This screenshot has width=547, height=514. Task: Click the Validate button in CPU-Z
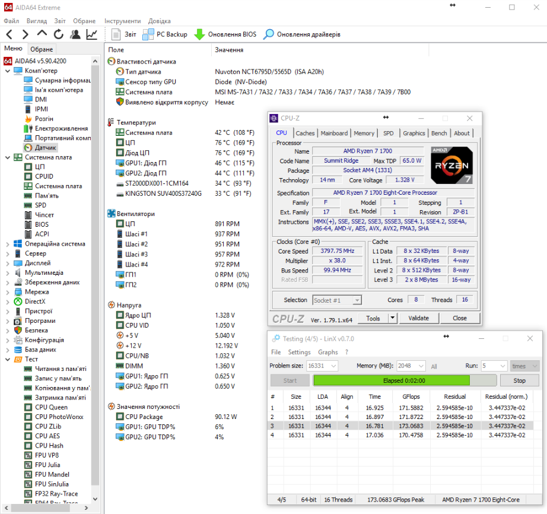418,318
